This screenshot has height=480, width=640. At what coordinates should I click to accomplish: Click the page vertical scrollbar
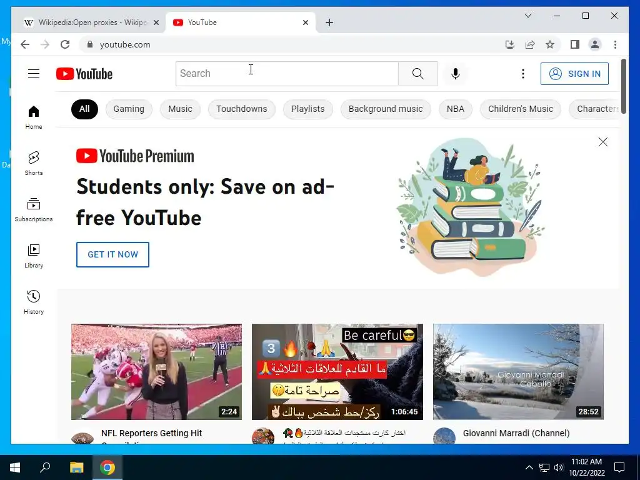click(624, 86)
